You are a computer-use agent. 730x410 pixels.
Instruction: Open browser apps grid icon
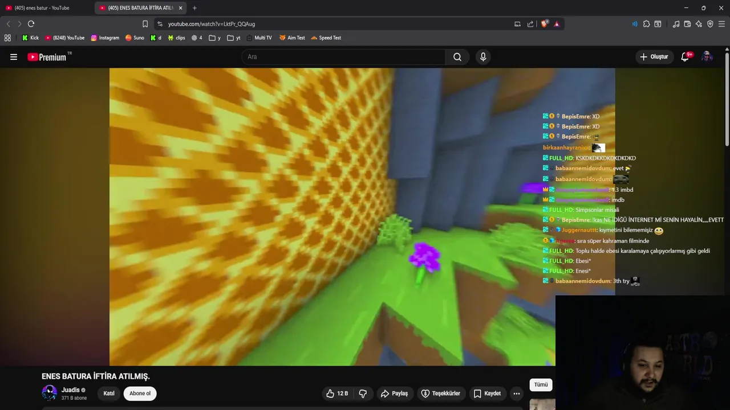[x=7, y=38]
